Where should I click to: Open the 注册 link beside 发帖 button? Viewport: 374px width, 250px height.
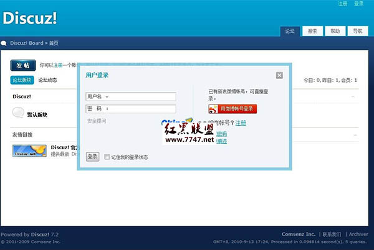(x=58, y=65)
